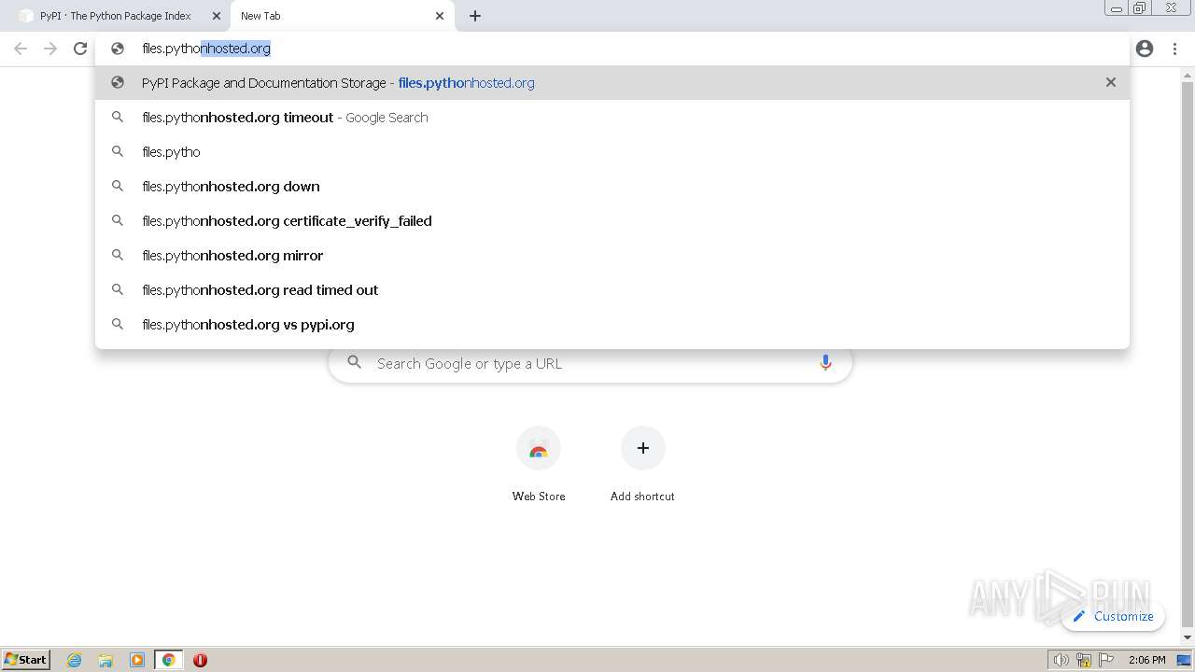Click the browser back arrow
This screenshot has height=672, width=1195.
click(21, 49)
